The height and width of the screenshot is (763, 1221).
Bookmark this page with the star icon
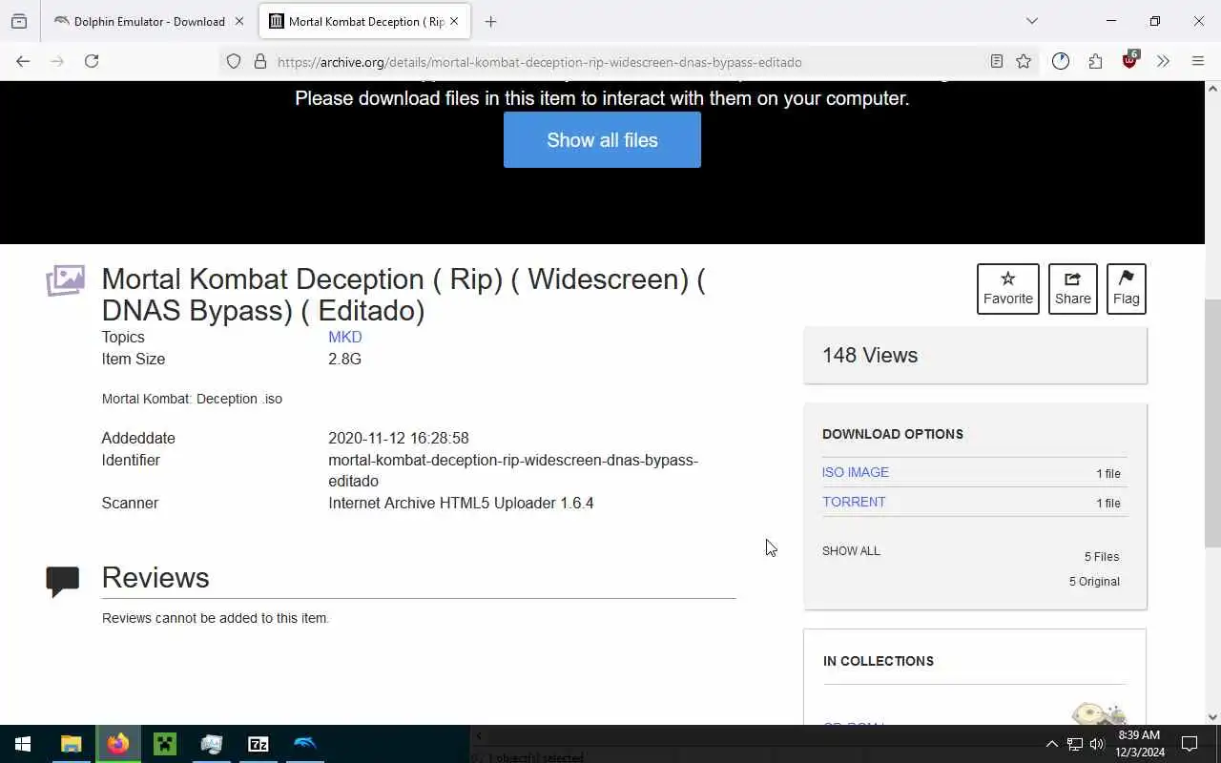(1024, 61)
